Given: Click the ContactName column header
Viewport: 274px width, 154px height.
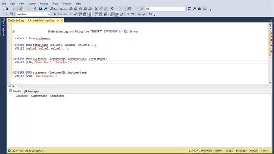Looking at the screenshot, I should tap(57, 96).
